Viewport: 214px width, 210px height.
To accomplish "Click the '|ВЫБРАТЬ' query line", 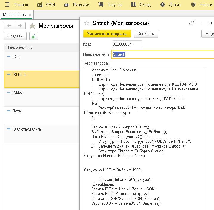I will pyautogui.click(x=100, y=79).
